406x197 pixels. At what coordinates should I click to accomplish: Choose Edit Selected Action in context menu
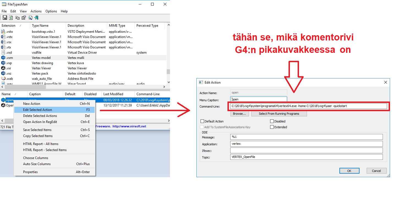pyautogui.click(x=38, y=110)
